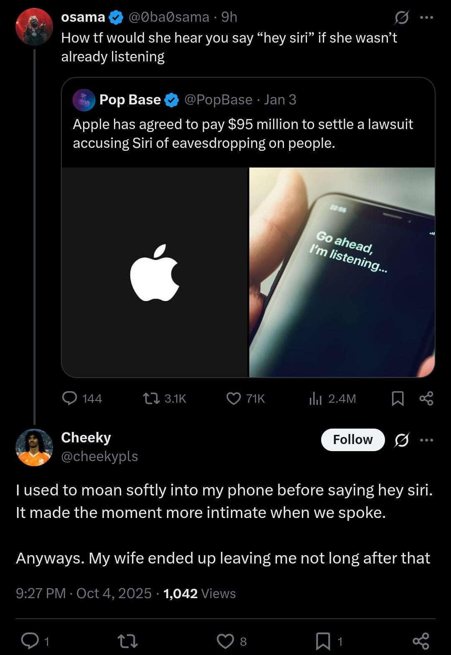
Task: Share Cheeky's post
Action: pos(420,641)
